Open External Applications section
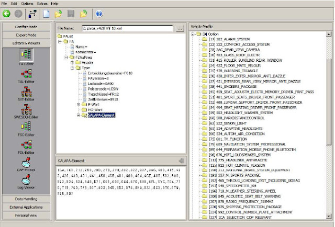The image size is (335, 227). pyautogui.click(x=26, y=207)
